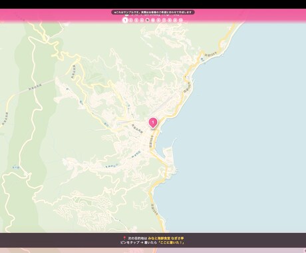Image resolution: width=306 pixels, height=253 pixels.
Task: Select step 5 in the progress indicator
Action: coord(153,20)
